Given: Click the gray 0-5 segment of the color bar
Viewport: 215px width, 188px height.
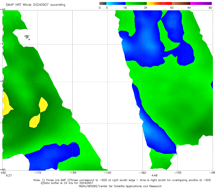Looking at the screenshot, I should point(103,3).
